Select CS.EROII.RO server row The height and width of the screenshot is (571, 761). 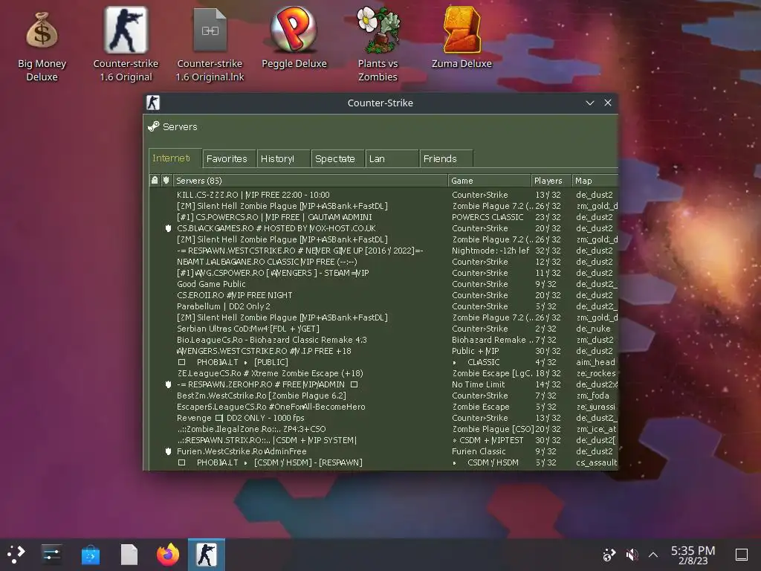[383, 295]
